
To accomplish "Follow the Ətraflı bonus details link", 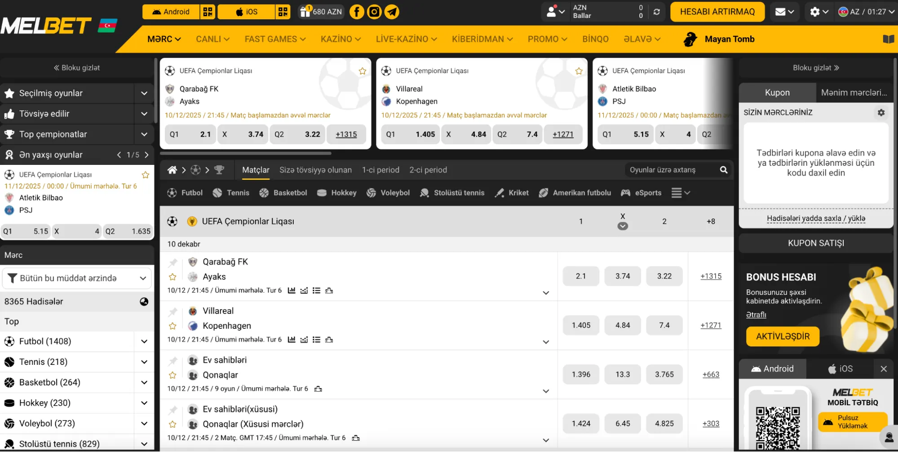I will [756, 315].
